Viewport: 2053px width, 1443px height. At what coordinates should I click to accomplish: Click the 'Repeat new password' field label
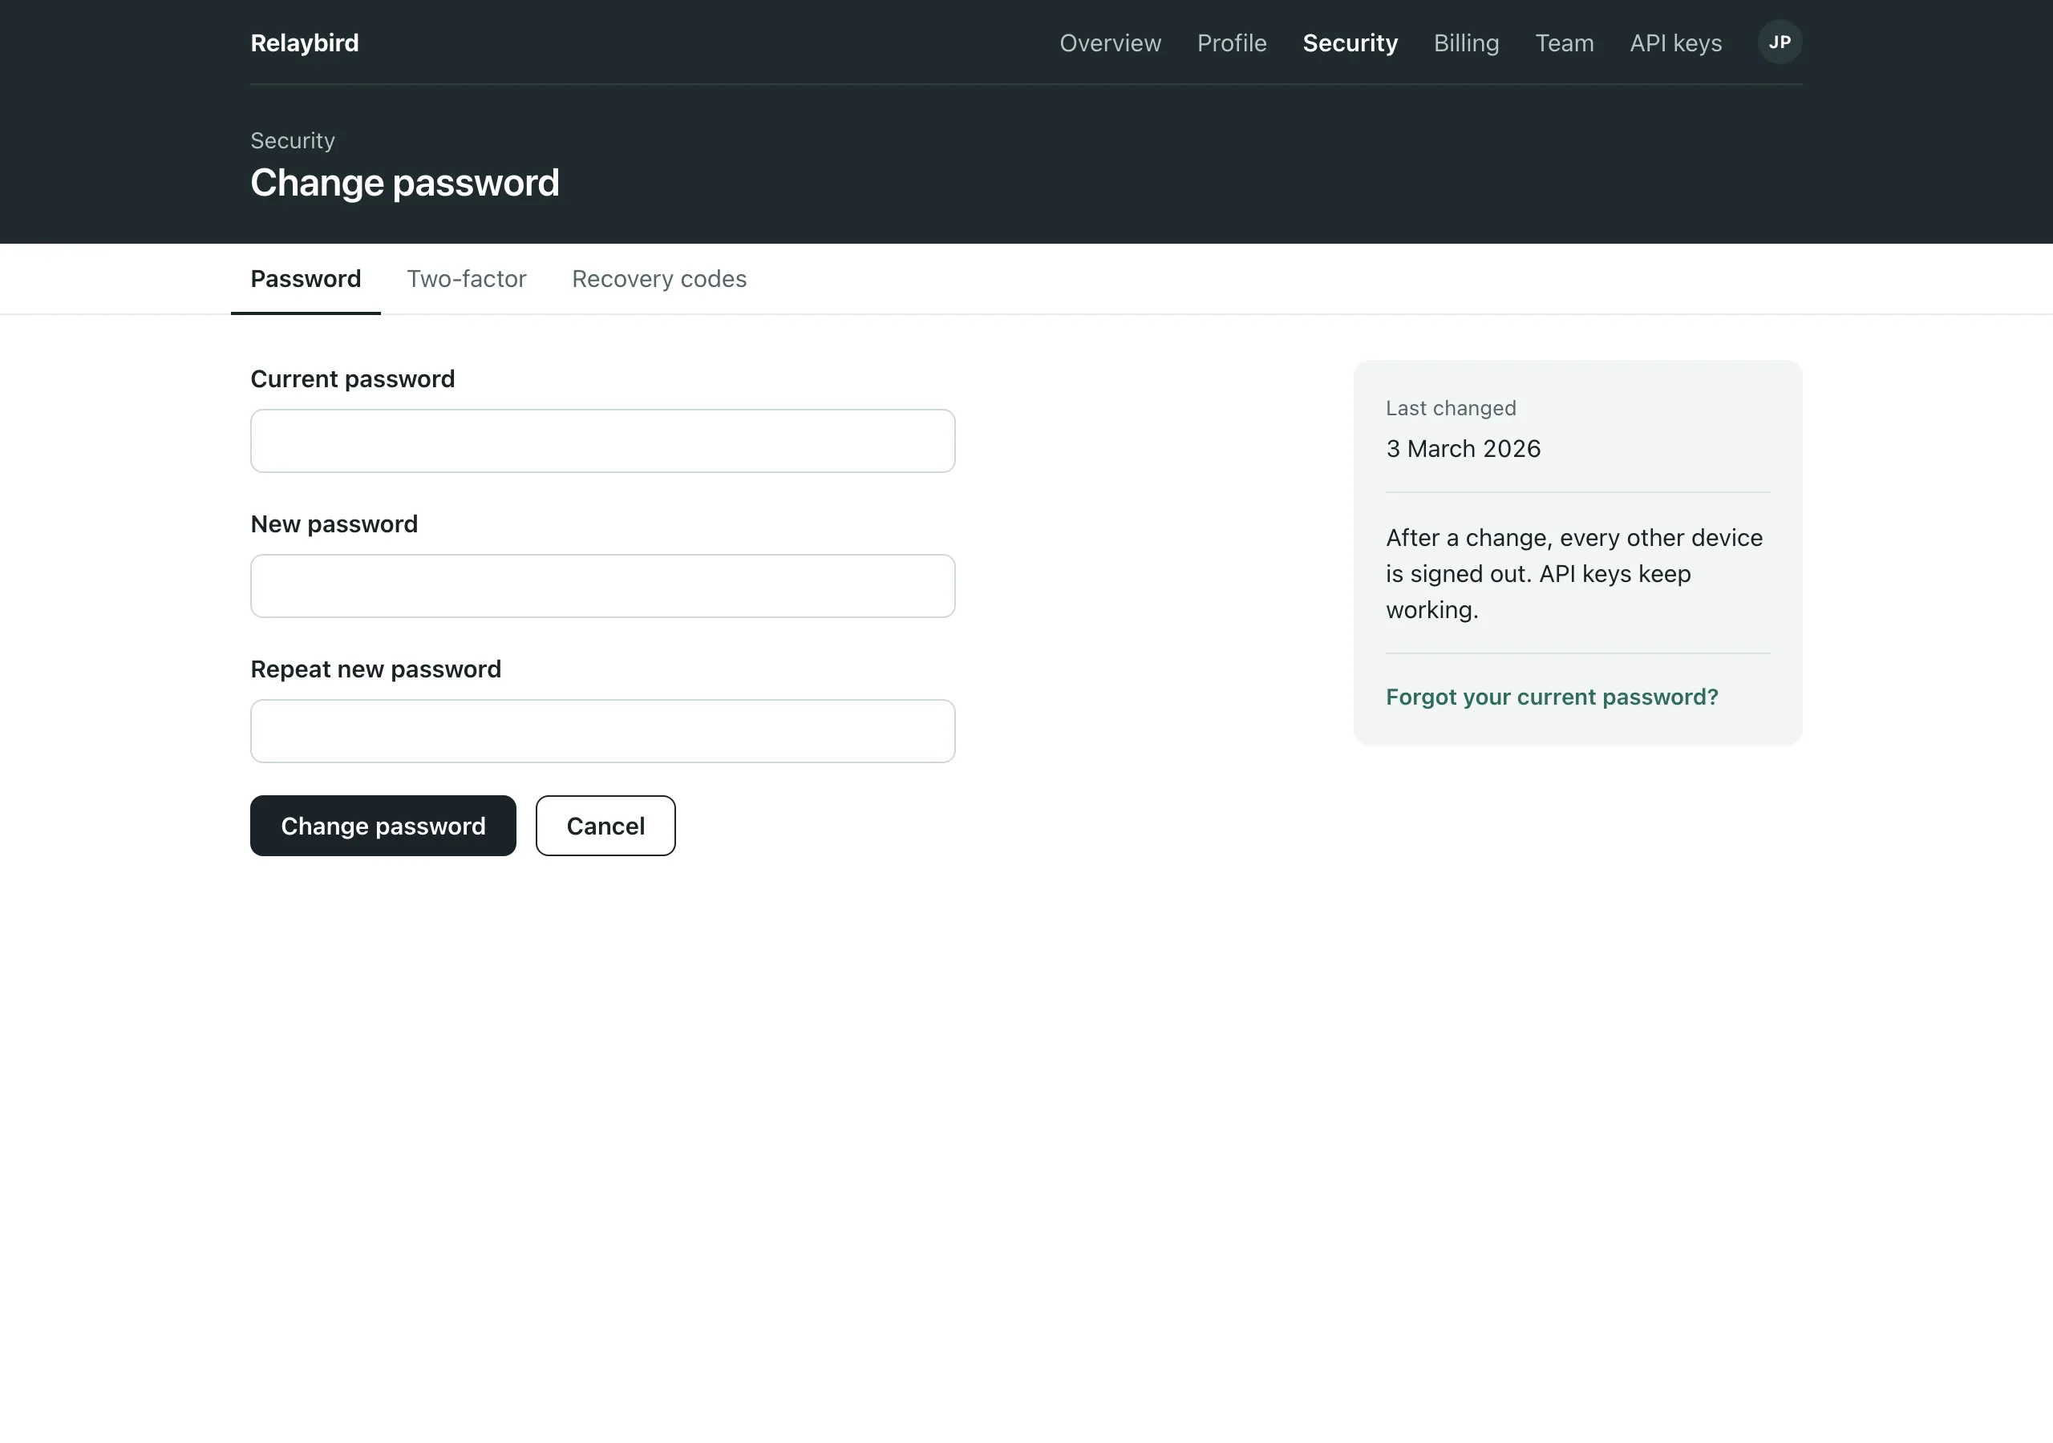(x=375, y=669)
